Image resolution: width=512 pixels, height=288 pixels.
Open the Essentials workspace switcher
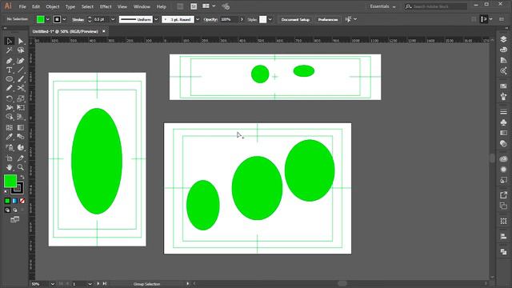382,6
